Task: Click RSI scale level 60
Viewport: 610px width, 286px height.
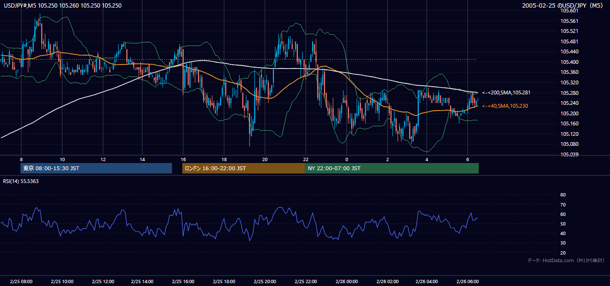Action: click(563, 214)
